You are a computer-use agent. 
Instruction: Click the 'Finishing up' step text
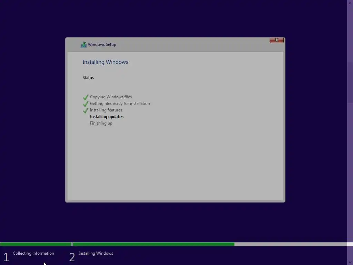click(101, 123)
